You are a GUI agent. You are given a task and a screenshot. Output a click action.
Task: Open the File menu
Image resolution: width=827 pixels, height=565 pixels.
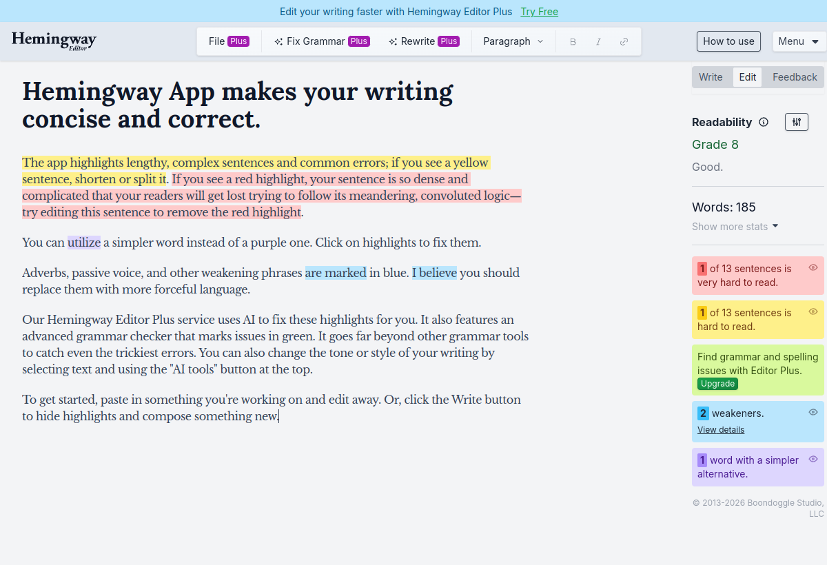[x=229, y=41]
